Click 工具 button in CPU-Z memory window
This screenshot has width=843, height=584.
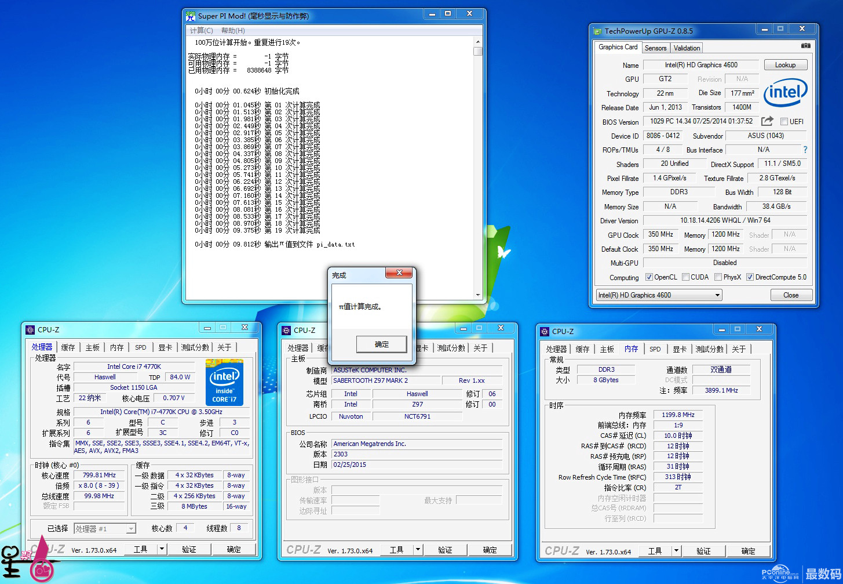[655, 551]
